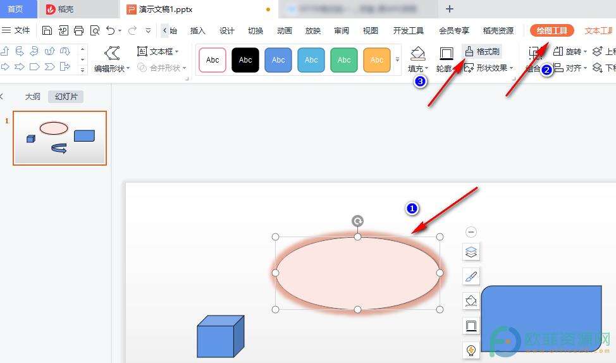Viewport: 616px width, 363px height.
Task: Select the pentagon arrow shape in gallery
Action: (x=35, y=67)
